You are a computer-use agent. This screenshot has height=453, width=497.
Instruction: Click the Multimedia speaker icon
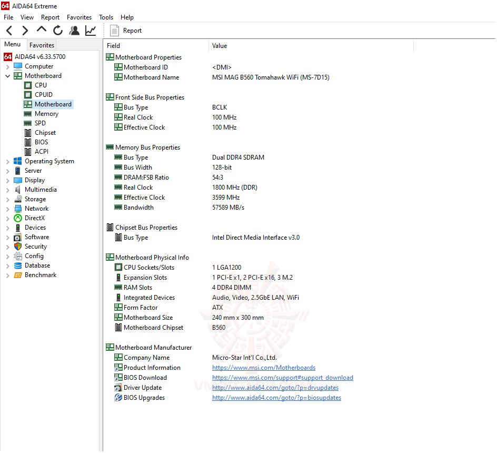[x=18, y=190]
